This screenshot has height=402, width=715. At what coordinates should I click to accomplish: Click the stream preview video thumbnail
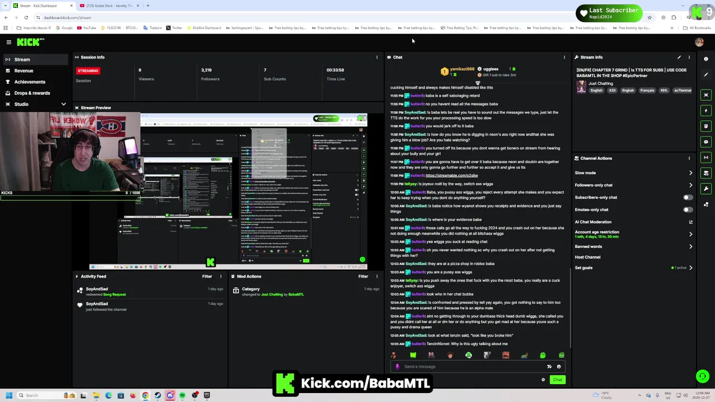click(x=228, y=191)
